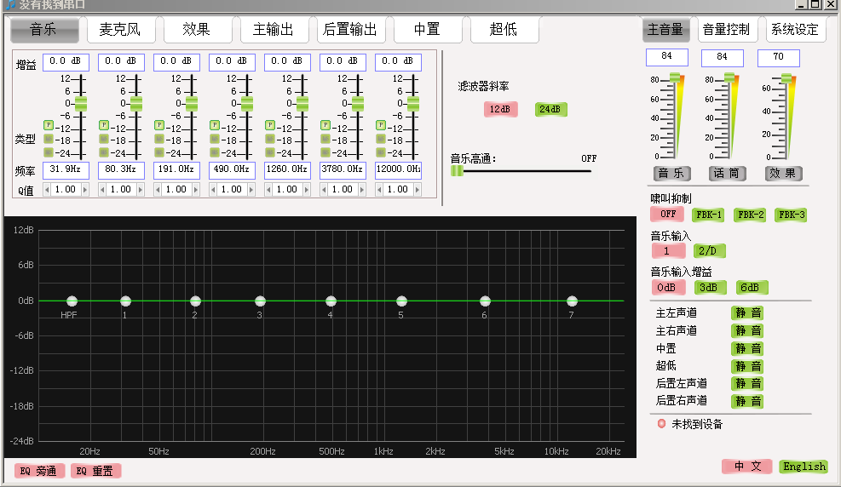Image resolution: width=841 pixels, height=487 pixels.
Task: Increase Q value for the 3780.0Hz band
Action: click(362, 190)
